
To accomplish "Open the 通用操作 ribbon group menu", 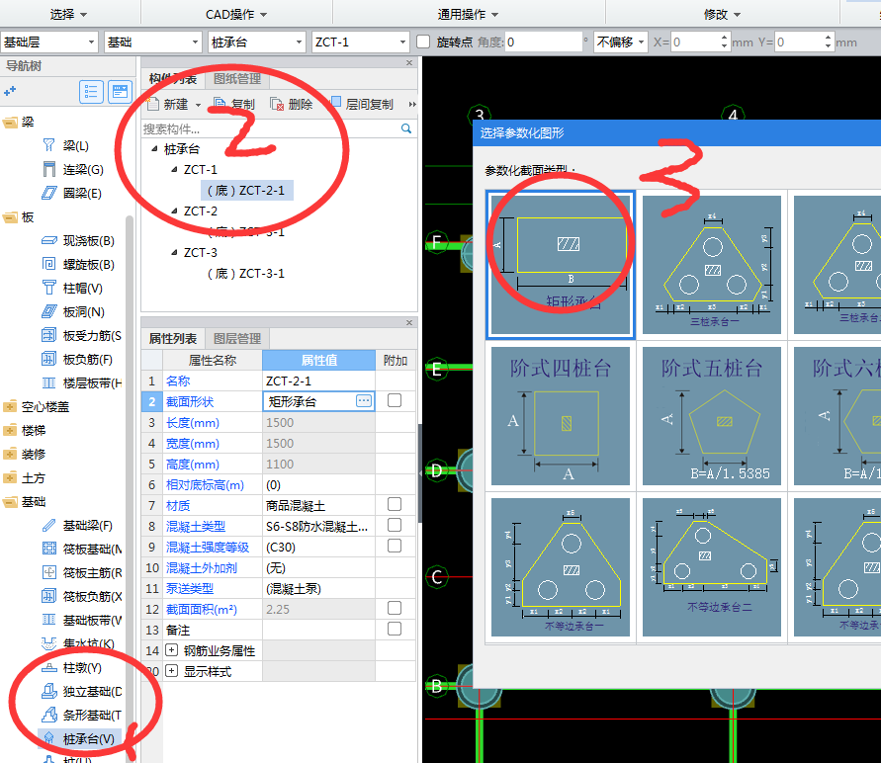I will (468, 14).
